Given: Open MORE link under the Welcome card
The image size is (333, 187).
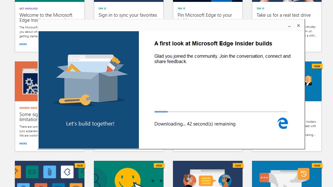Looking at the screenshot, I should coord(23,44).
